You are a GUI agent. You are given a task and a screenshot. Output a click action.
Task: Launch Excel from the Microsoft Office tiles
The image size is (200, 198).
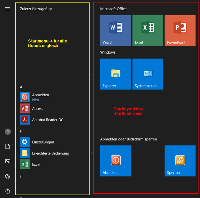pos(148,31)
